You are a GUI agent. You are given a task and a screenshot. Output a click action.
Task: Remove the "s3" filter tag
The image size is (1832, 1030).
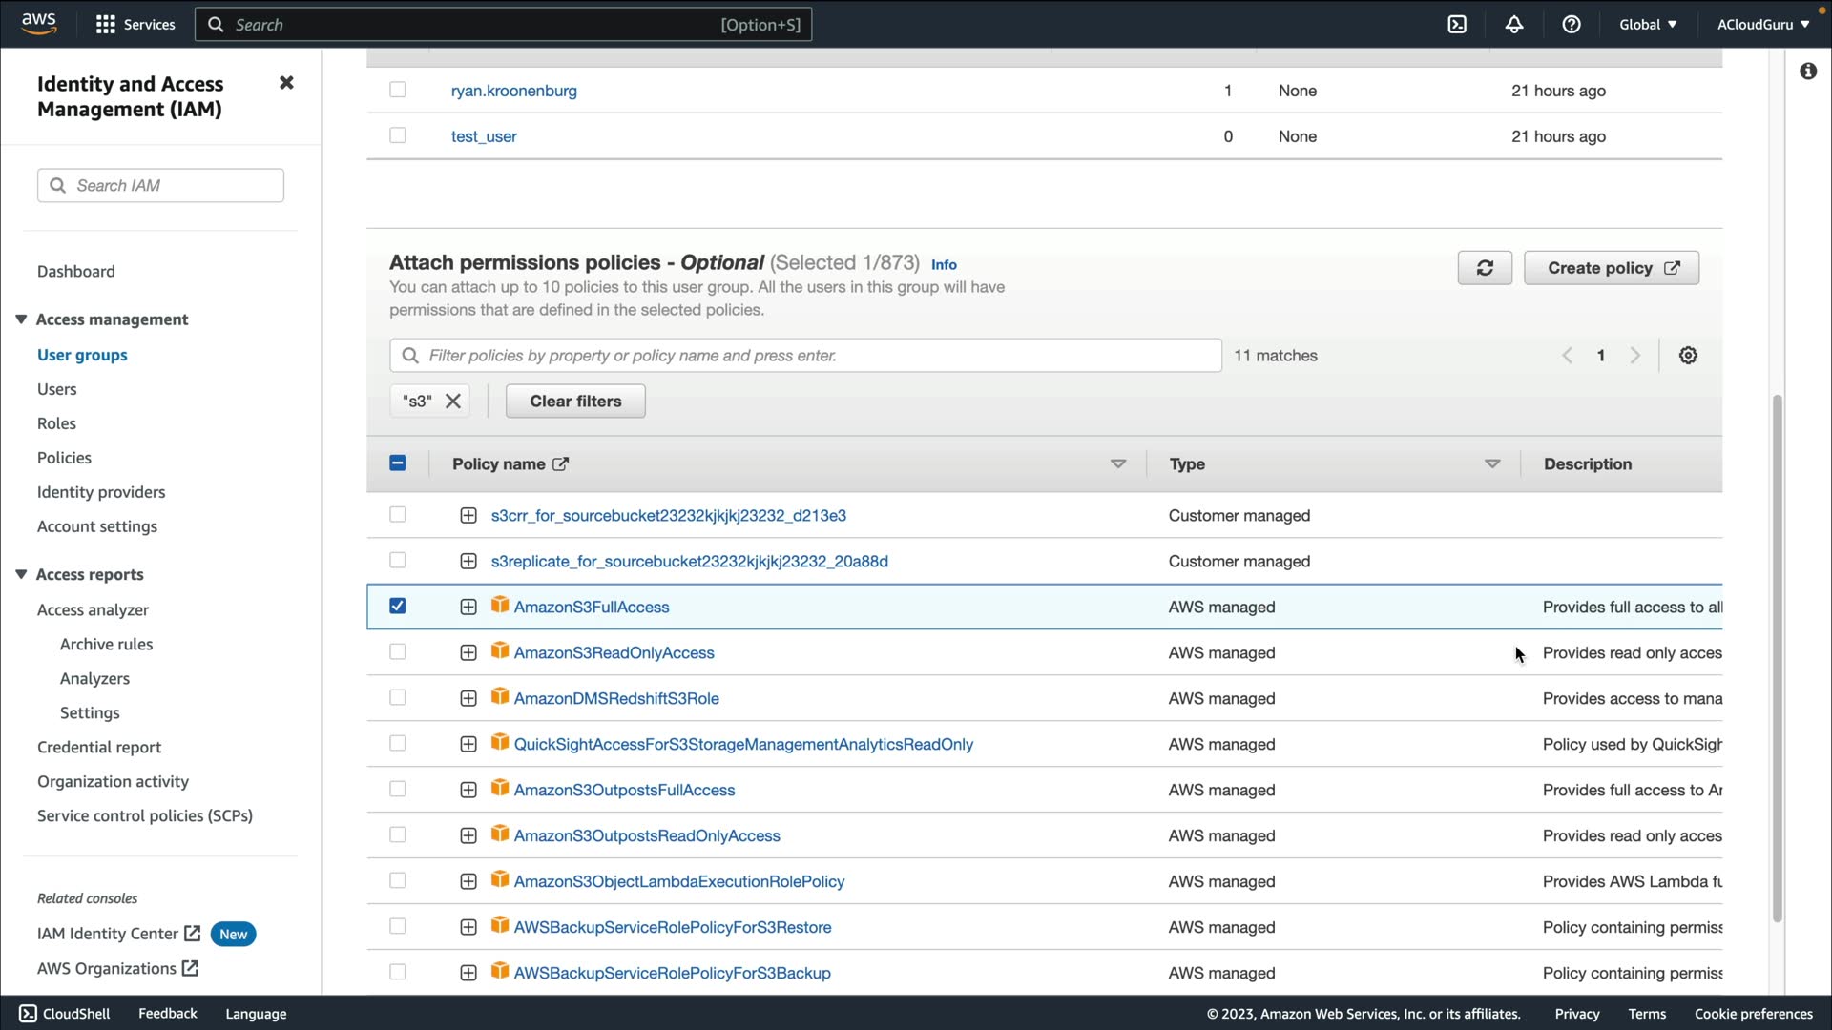(453, 402)
